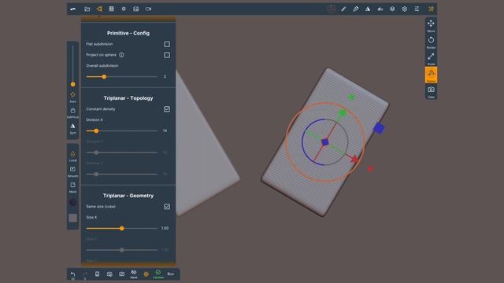Click the Division X value 14
Image resolution: width=504 pixels, height=283 pixels.
[x=165, y=131]
